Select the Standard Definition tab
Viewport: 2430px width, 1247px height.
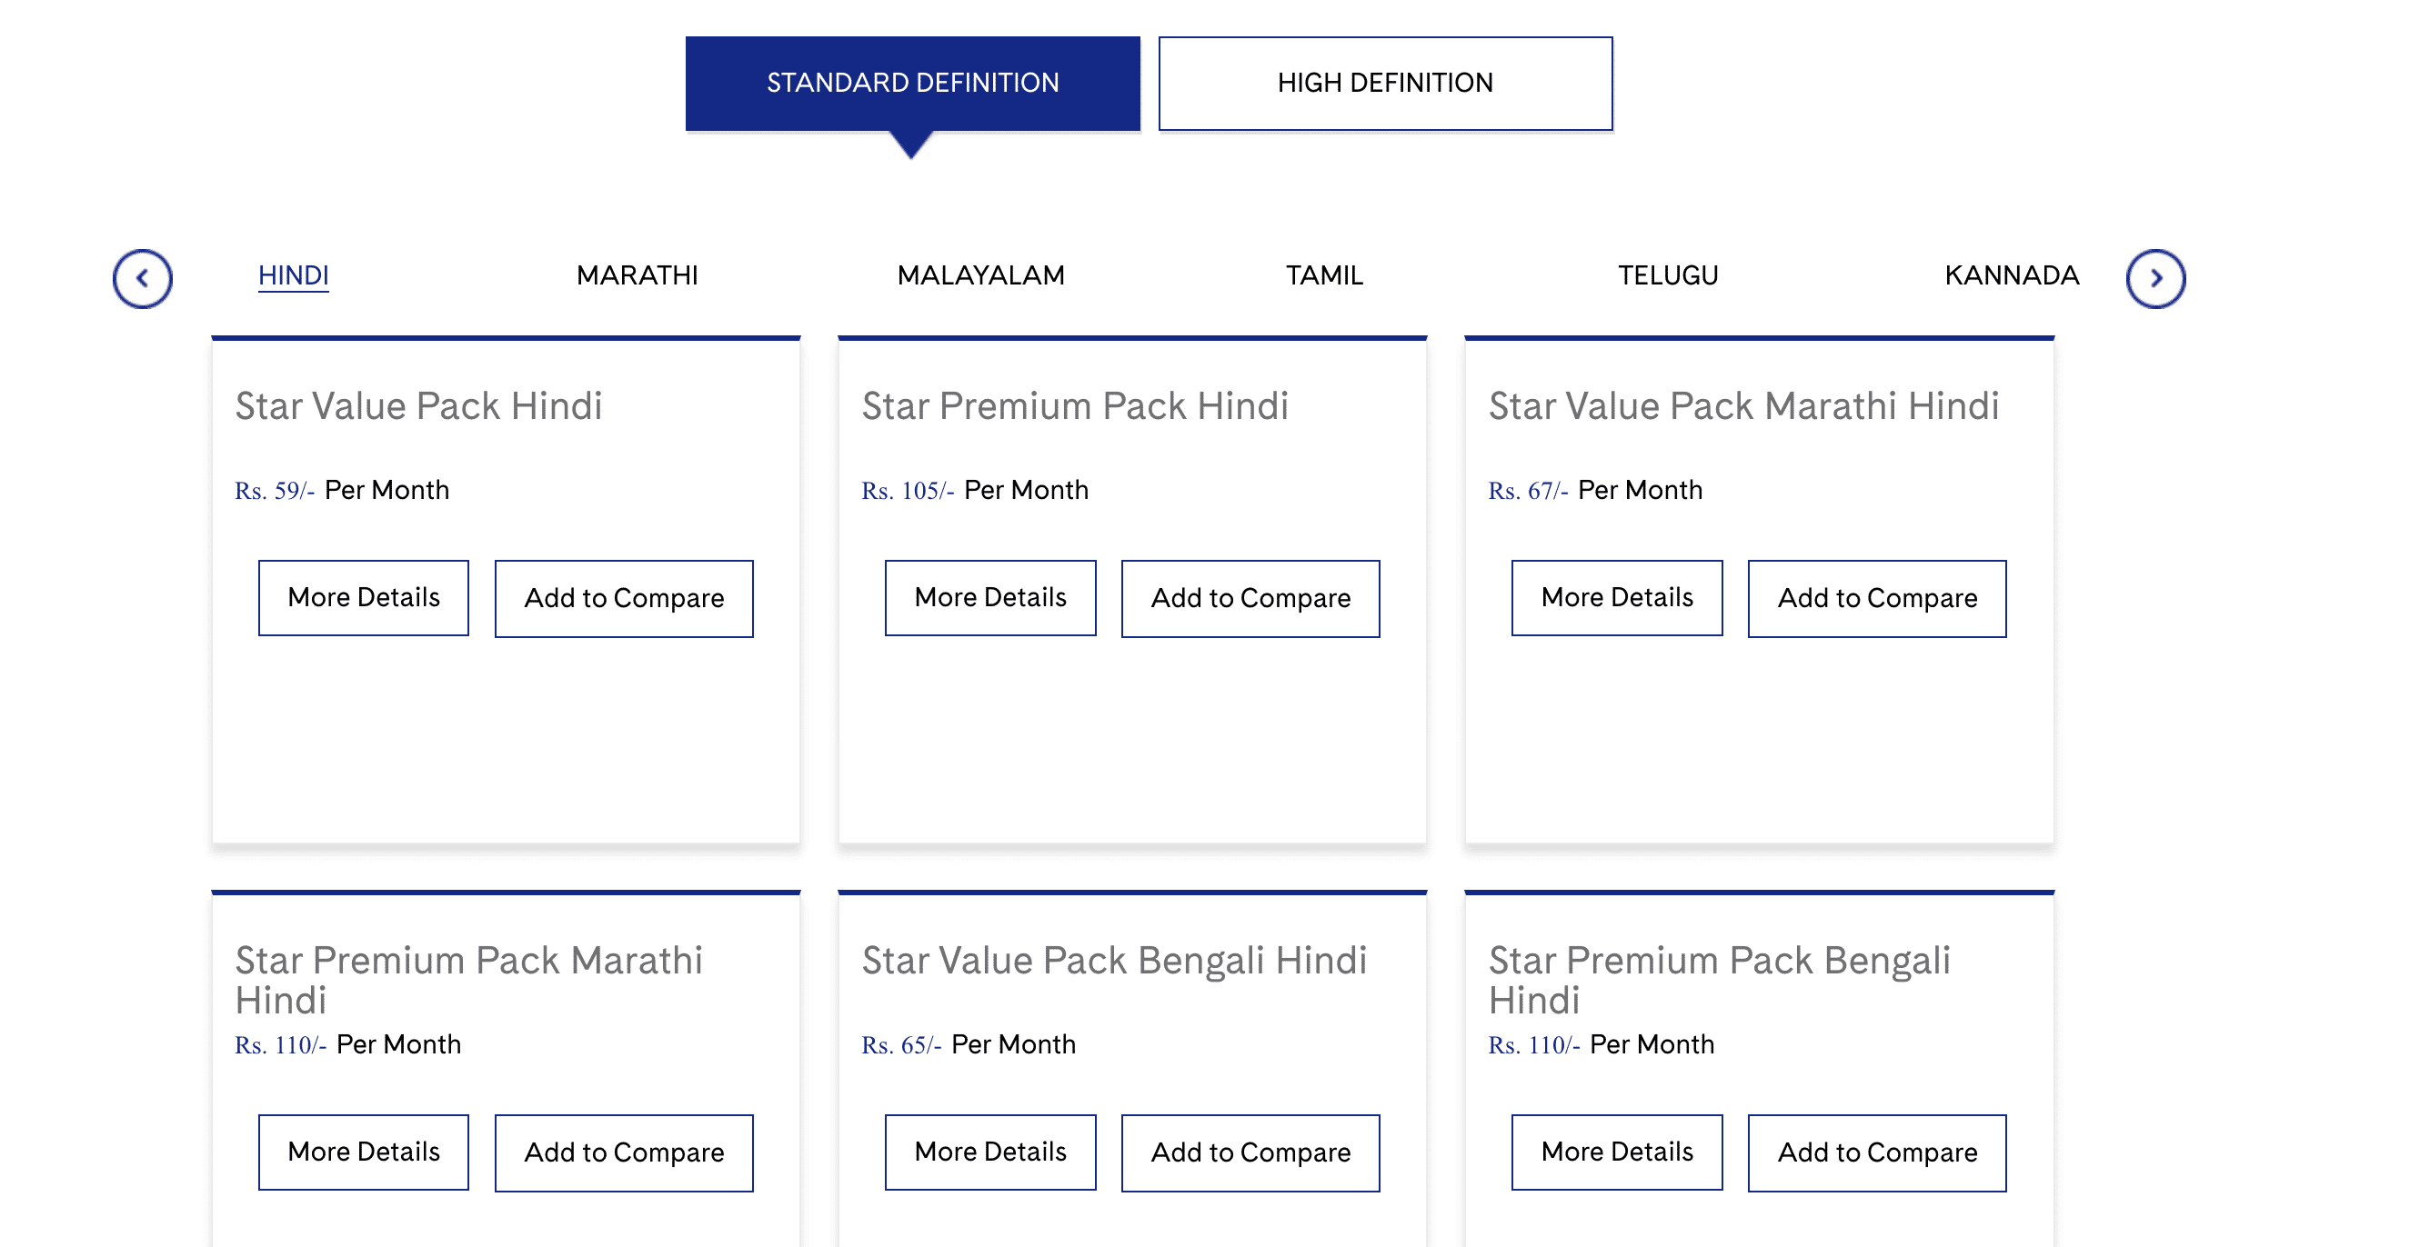pos(912,83)
